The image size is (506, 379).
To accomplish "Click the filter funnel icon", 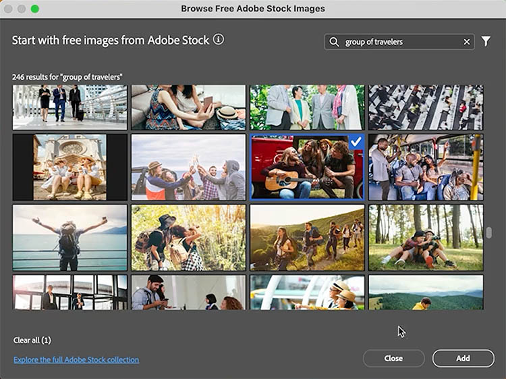I will point(486,42).
